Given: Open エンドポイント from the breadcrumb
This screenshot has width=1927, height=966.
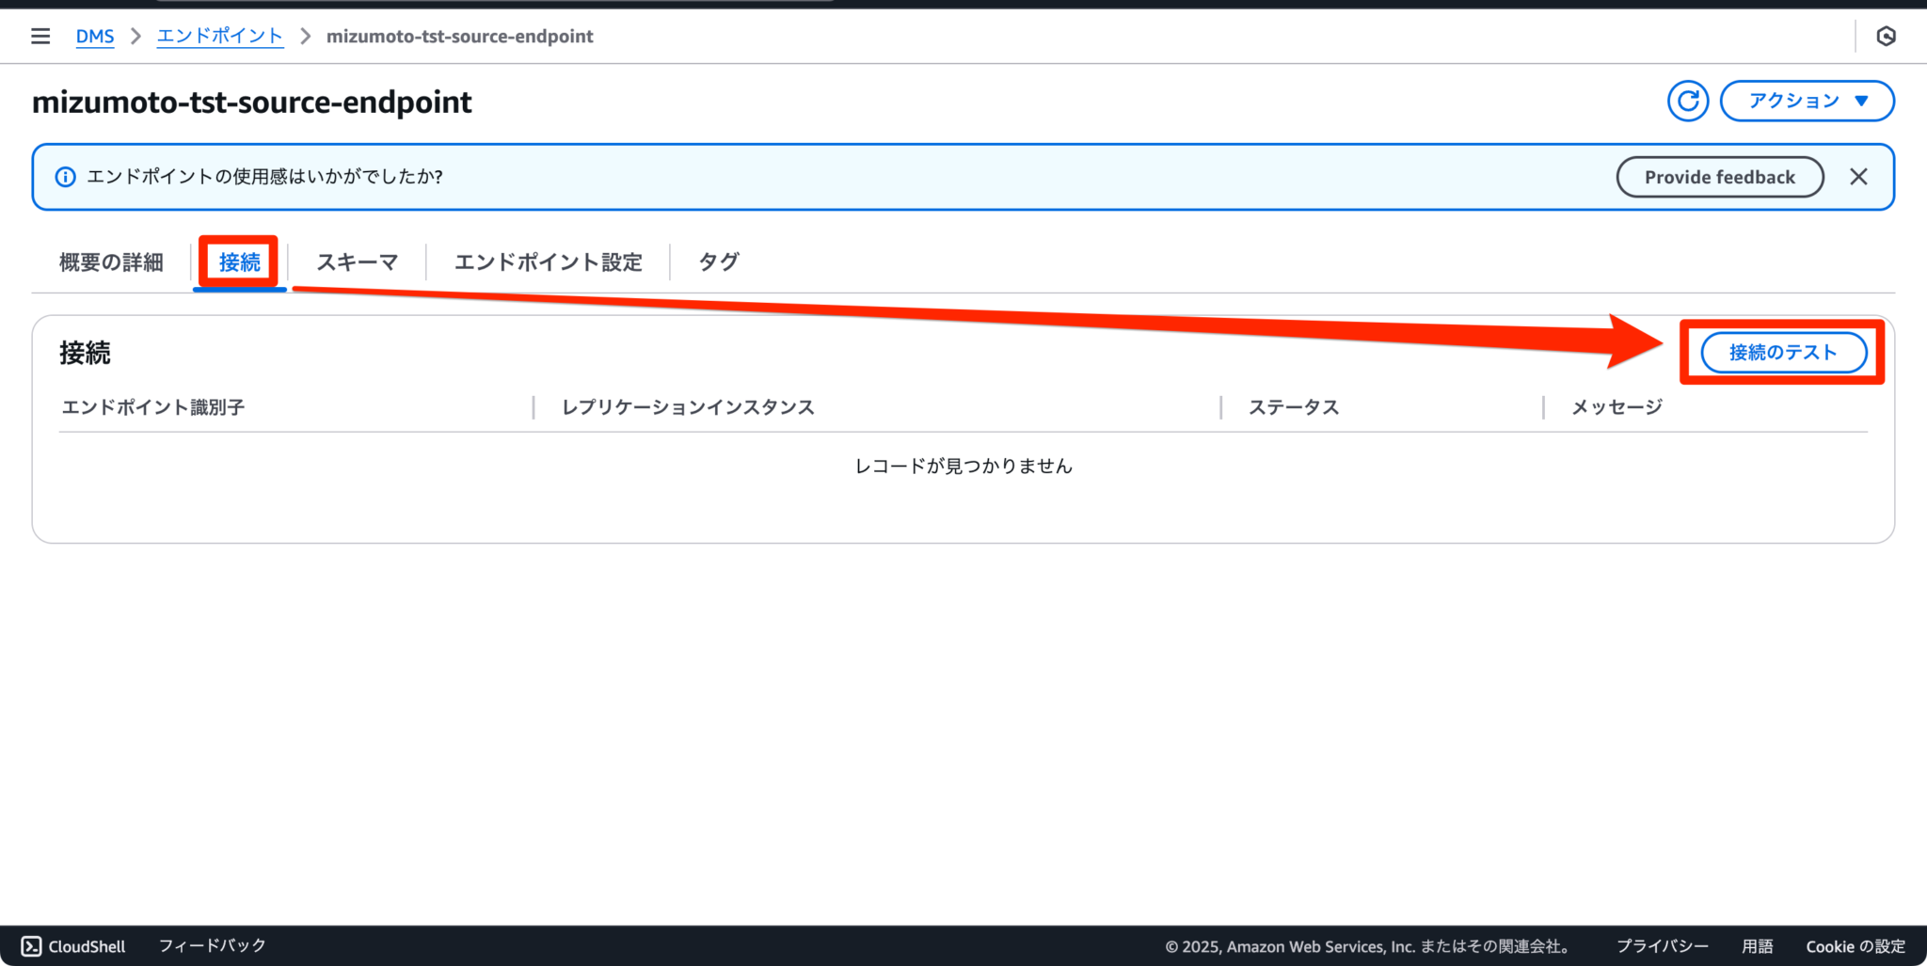Looking at the screenshot, I should [x=219, y=36].
